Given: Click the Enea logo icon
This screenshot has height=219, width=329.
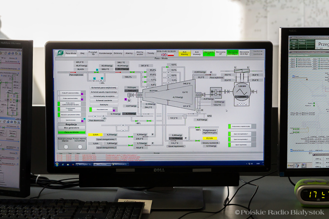Looking at the screenshot, I should click(x=60, y=53).
